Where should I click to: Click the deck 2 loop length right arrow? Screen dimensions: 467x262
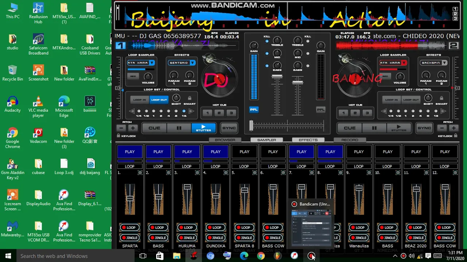click(444, 111)
